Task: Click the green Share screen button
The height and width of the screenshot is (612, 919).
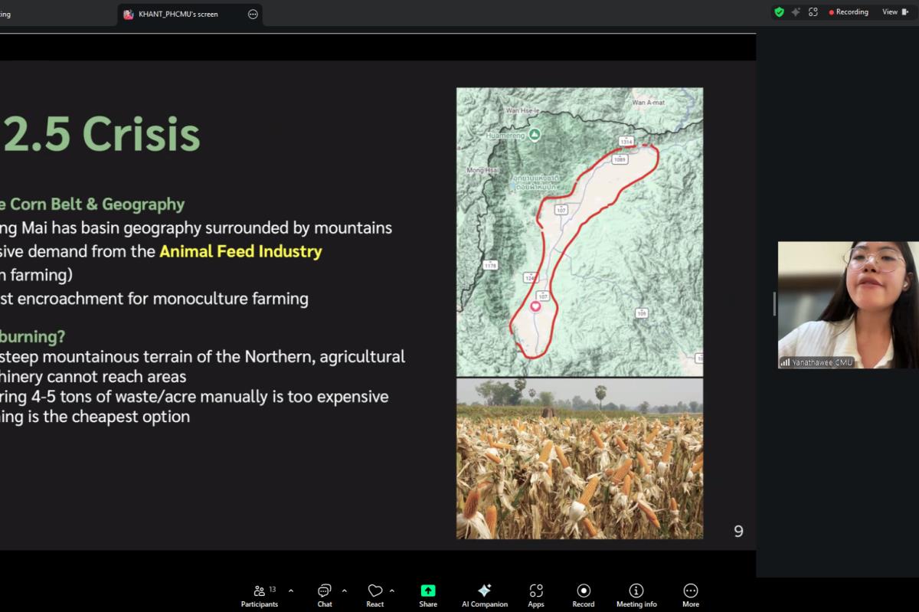Action: coord(428,594)
